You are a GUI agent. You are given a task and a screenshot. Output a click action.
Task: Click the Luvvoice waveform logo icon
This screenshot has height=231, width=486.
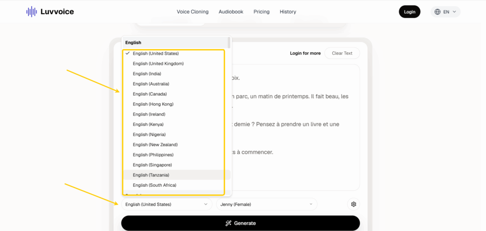[32, 12]
